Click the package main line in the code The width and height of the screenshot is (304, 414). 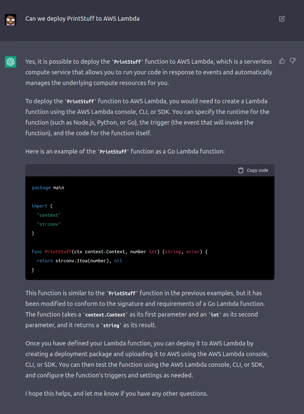tap(47, 187)
